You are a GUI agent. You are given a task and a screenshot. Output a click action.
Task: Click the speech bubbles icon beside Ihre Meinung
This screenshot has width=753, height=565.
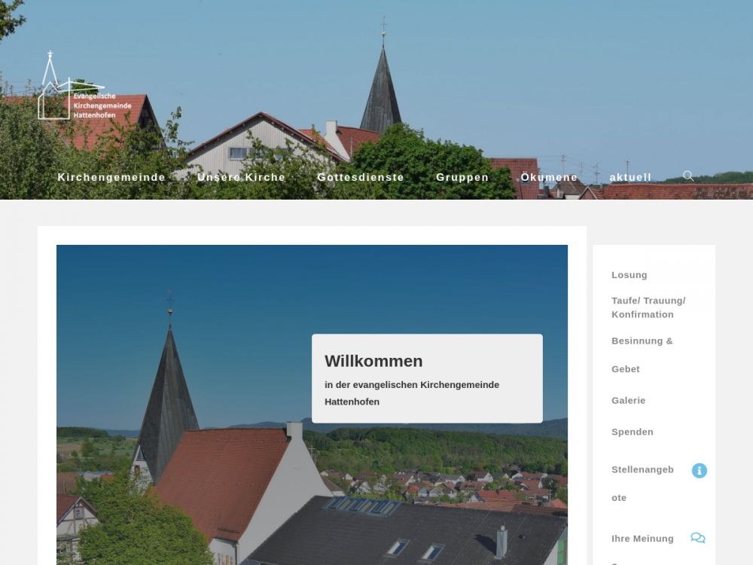[x=698, y=538]
